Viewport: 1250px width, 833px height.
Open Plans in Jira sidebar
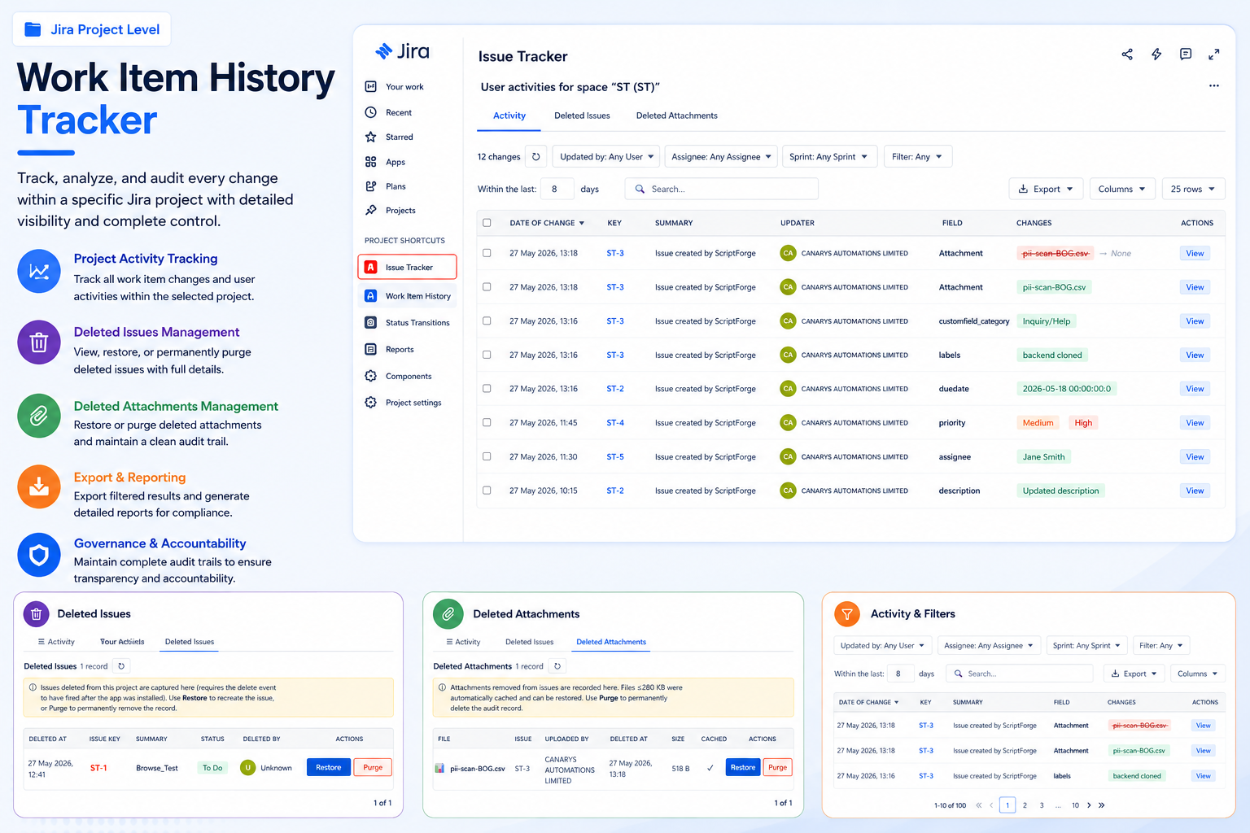point(396,186)
